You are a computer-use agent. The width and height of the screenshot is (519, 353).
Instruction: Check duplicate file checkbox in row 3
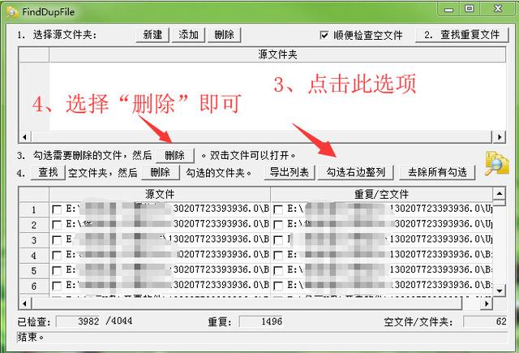point(278,239)
